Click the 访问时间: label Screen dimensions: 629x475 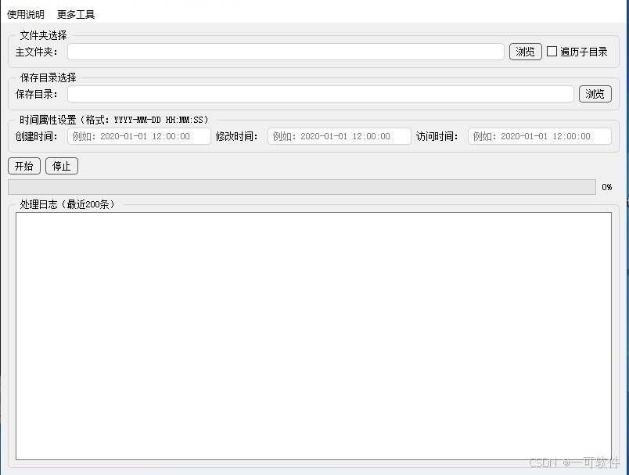[437, 136]
